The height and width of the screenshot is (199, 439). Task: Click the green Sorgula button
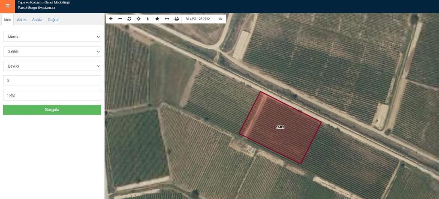(52, 110)
